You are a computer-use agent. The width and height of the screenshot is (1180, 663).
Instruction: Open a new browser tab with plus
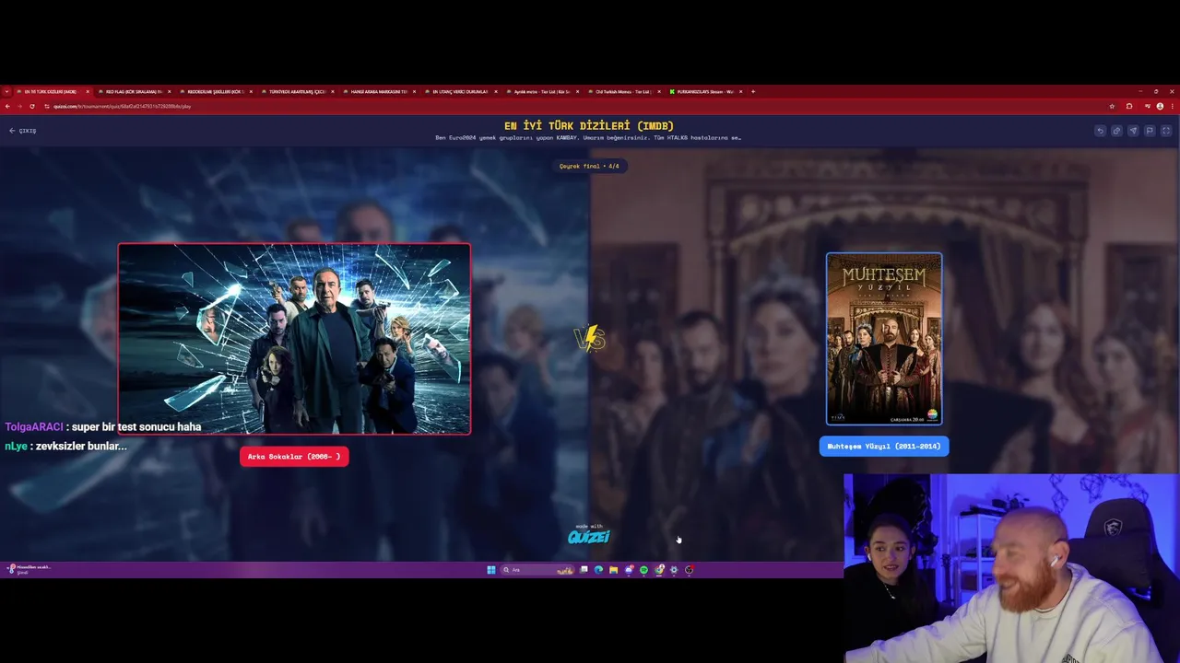click(x=753, y=92)
